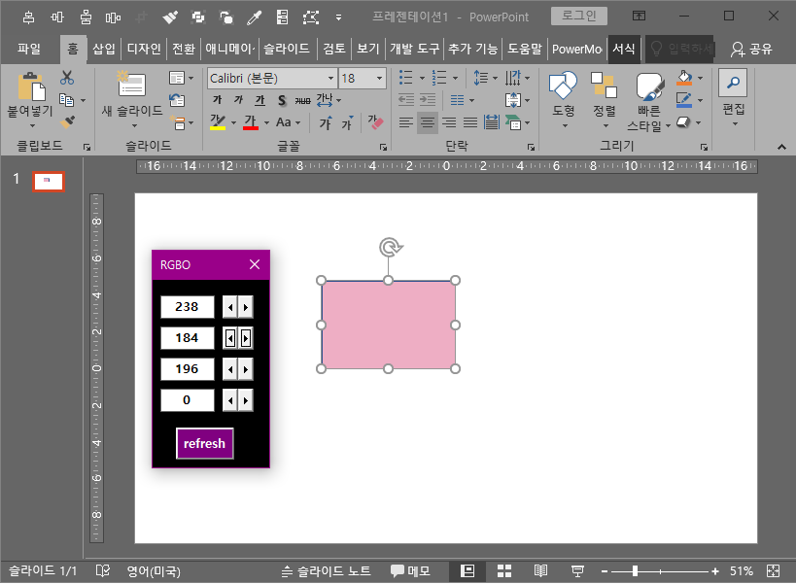796x584 pixels.
Task: Apply the yellow text highlight color
Action: click(x=218, y=122)
